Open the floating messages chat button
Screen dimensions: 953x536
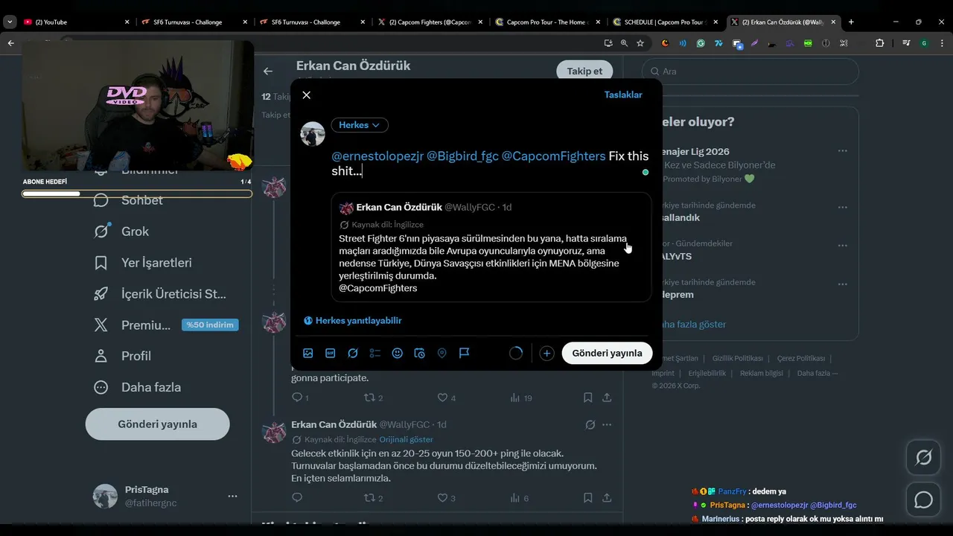click(x=923, y=500)
